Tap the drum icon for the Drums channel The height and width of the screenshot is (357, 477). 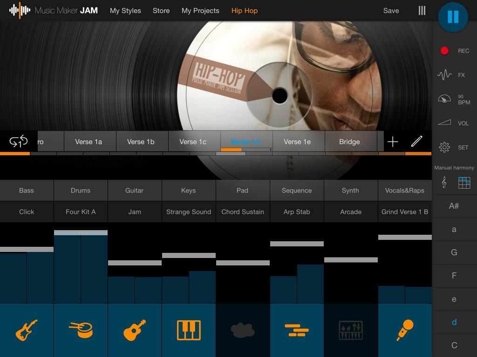pyautogui.click(x=81, y=330)
